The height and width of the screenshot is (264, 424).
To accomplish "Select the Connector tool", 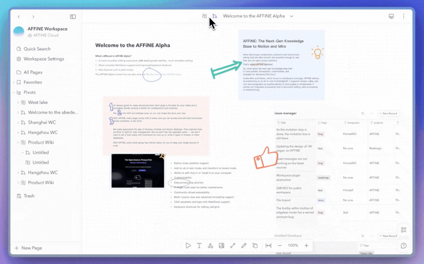I will 232,246.
